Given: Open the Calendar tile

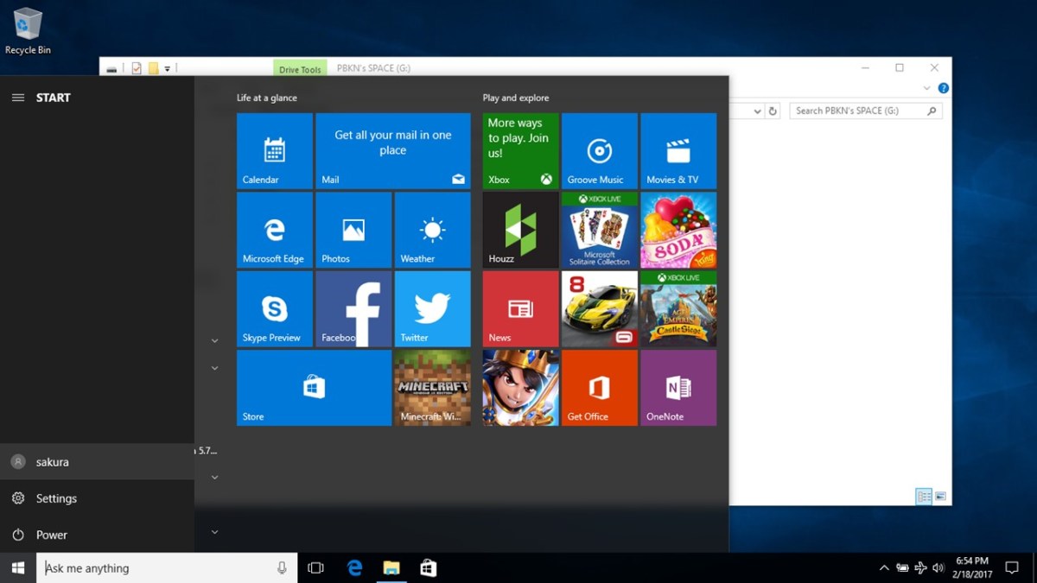Looking at the screenshot, I should [x=274, y=151].
